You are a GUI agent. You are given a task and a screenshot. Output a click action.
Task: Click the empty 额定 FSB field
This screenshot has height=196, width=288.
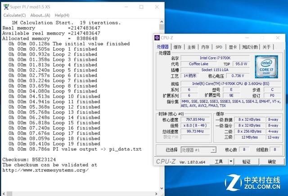click(195, 137)
